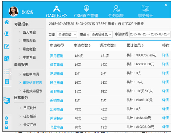The image size is (174, 133).
Task: Click 详情 for 采购申请 row
Action: pos(165,100)
